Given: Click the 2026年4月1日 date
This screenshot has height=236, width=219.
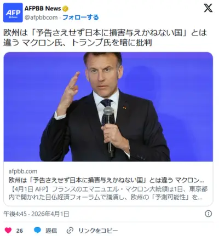Looking at the screenshot, I should [50, 214].
